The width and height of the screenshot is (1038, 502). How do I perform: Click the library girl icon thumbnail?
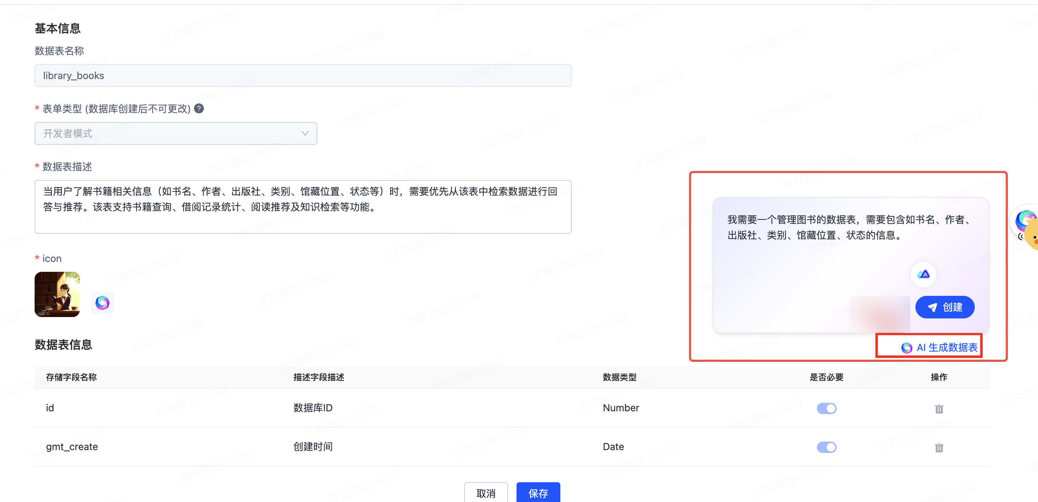pyautogui.click(x=57, y=294)
